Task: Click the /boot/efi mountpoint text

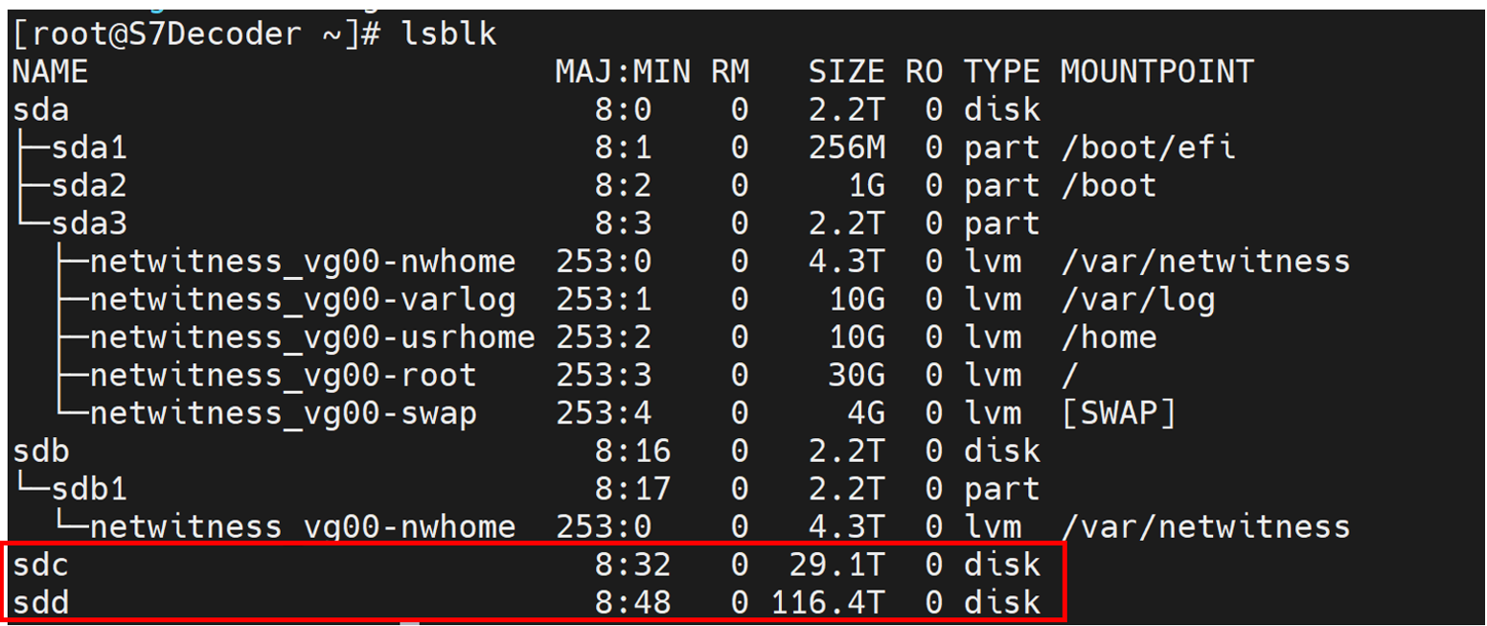Action: [x=1147, y=148]
